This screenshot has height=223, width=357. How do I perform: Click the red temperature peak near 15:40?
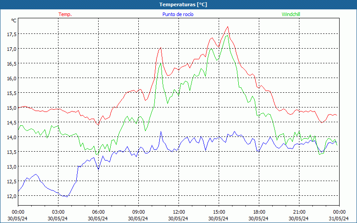tap(228, 27)
